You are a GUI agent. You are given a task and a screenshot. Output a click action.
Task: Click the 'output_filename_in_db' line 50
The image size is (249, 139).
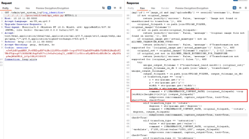point(187,68)
